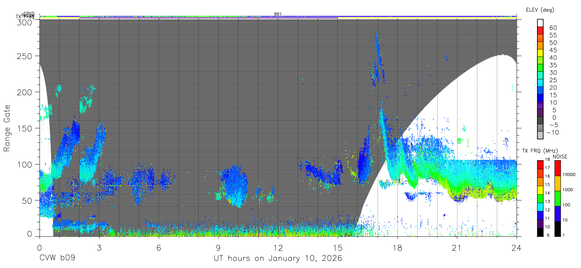Click the cyan 20–25 segment of ELEV color bar
581x268 pixels.
pyautogui.click(x=541, y=84)
